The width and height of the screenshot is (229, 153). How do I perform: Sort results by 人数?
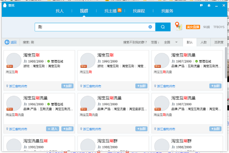[x=204, y=42]
